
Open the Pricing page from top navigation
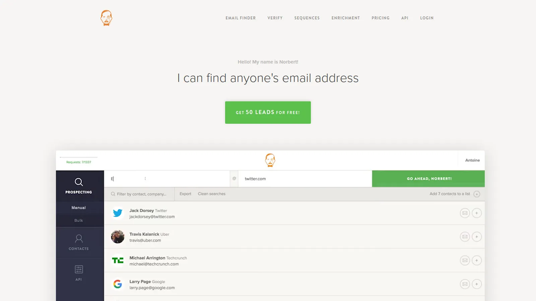[x=381, y=18]
